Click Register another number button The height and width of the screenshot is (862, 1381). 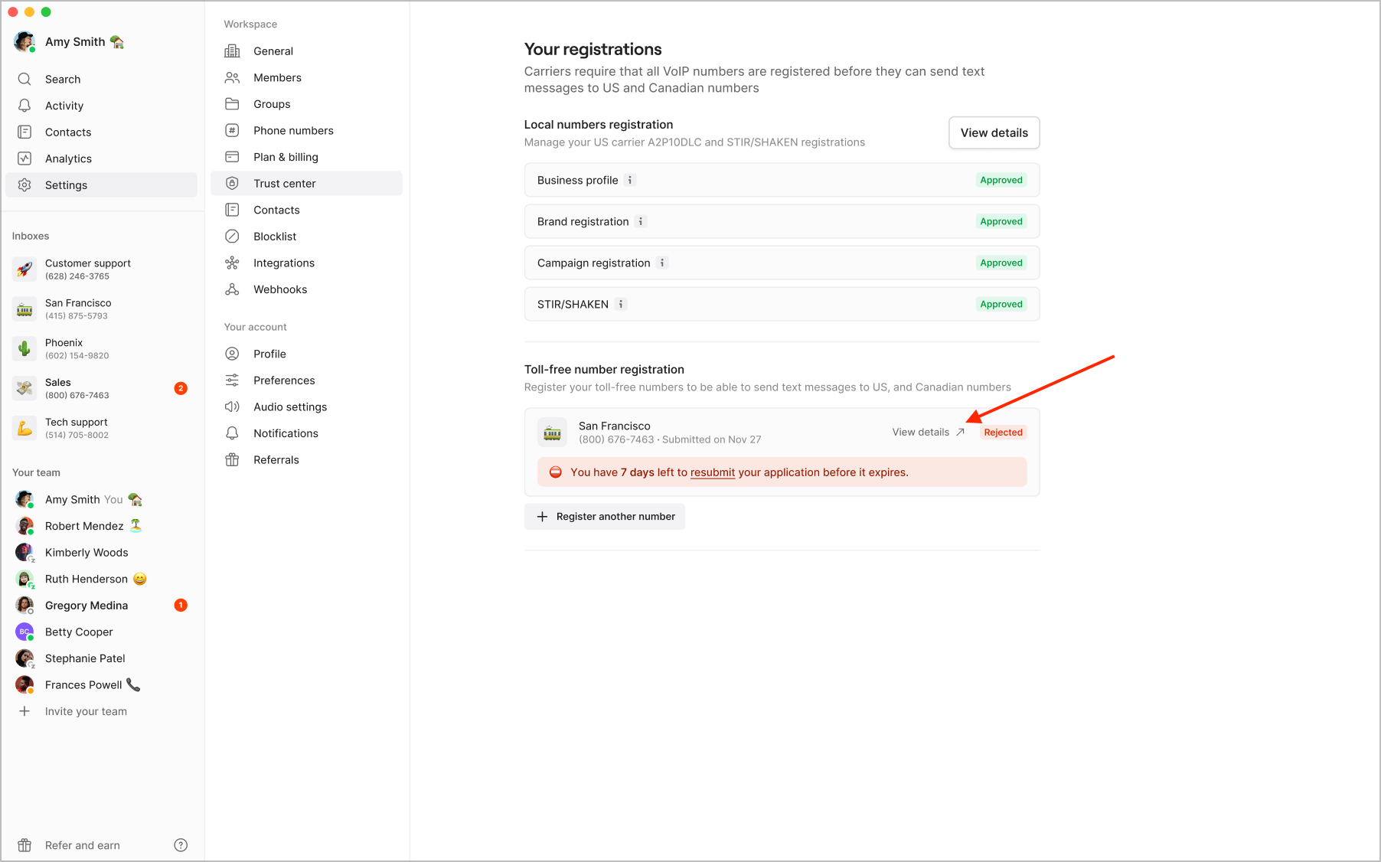point(605,517)
